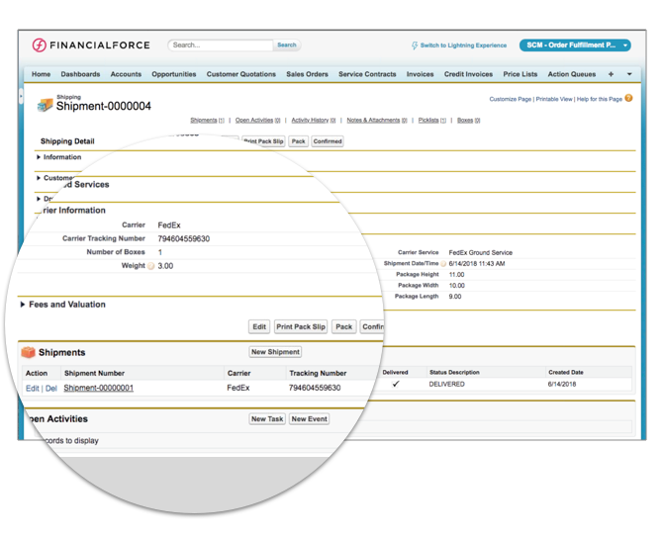Viewport: 663px width, 537px height.
Task: Open the Customize Page link
Action: [510, 99]
